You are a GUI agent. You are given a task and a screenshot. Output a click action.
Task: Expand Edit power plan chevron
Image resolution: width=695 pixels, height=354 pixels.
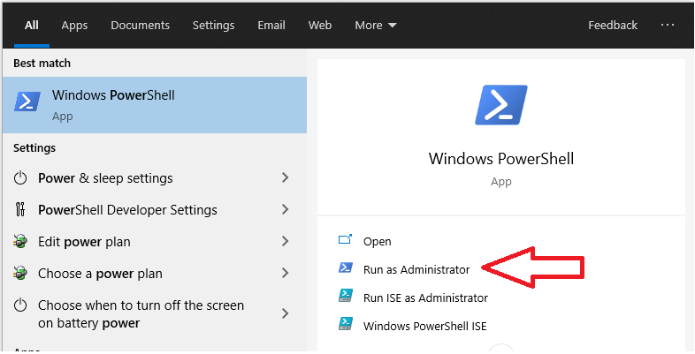pos(286,241)
